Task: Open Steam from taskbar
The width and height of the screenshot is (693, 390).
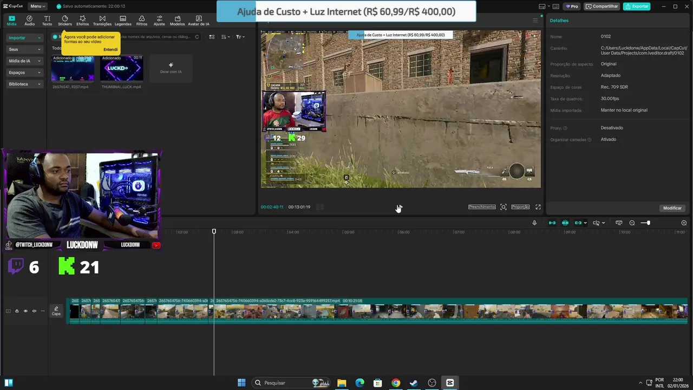Action: coord(414,383)
